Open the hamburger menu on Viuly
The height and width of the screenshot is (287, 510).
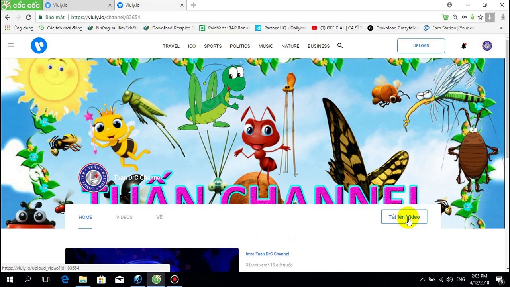11,45
